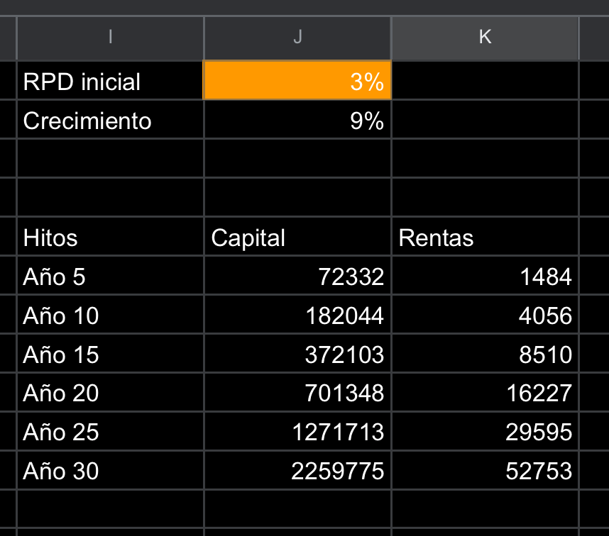Select capital value 2259775
609x536 pixels.
click(297, 470)
